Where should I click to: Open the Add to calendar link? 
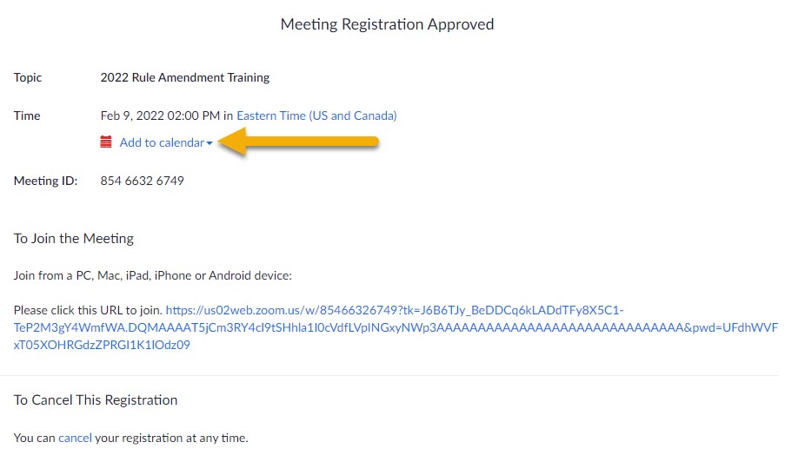(162, 142)
